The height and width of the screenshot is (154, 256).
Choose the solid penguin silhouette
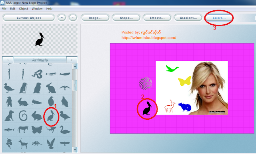tap(37, 88)
